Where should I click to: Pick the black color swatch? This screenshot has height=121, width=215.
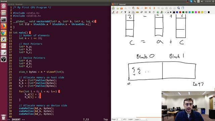click(174, 12)
